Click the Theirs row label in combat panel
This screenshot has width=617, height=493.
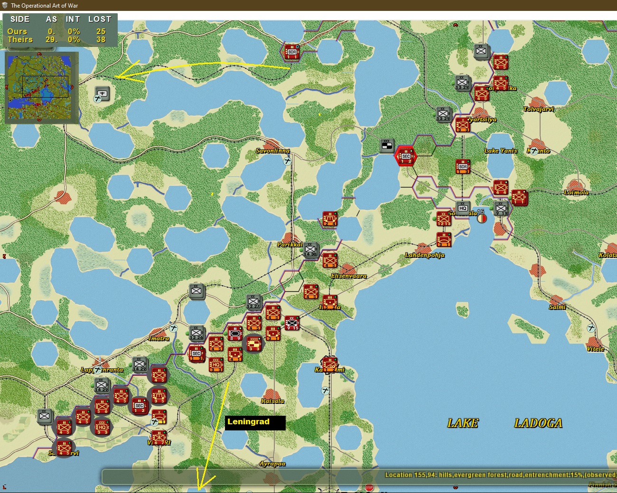tap(20, 40)
